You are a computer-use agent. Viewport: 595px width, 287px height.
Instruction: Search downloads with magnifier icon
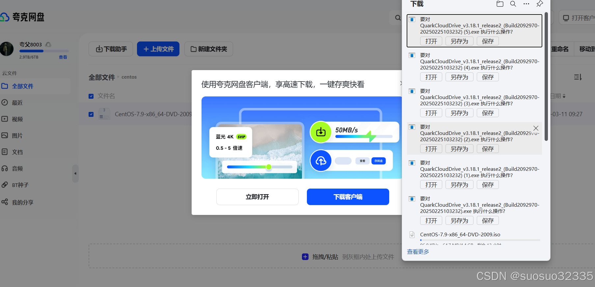(x=513, y=4)
